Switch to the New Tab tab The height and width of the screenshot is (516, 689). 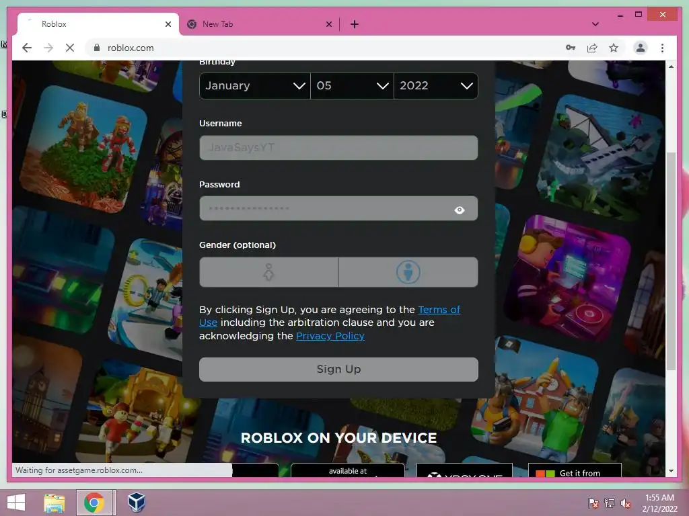[259, 24]
